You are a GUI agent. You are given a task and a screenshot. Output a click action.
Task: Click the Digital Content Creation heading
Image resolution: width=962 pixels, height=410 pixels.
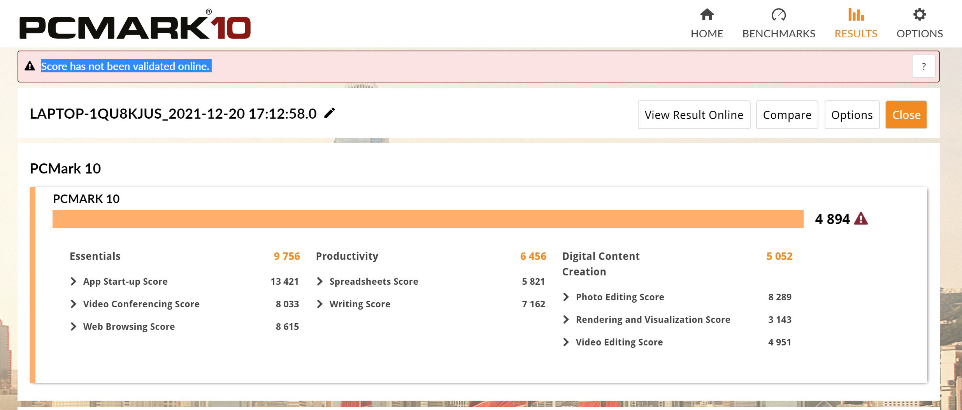tap(601, 264)
